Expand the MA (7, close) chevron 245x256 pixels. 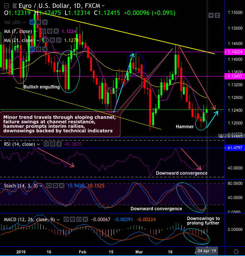tap(35, 31)
